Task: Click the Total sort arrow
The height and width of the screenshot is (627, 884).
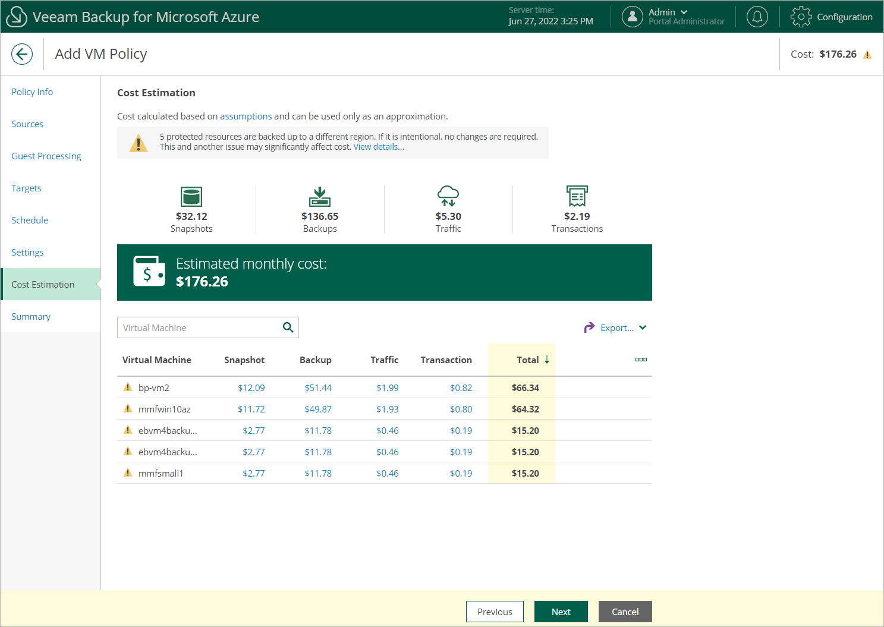Action: tap(547, 360)
